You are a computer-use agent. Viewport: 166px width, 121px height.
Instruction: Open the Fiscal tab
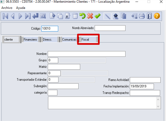(89, 40)
